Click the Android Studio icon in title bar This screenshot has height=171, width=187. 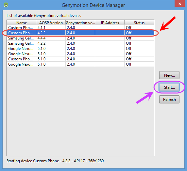pos(6,5)
